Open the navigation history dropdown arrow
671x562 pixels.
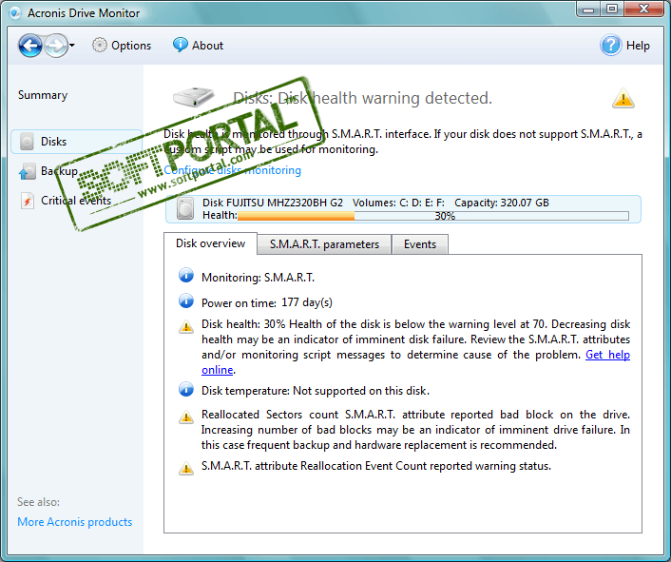[x=72, y=45]
